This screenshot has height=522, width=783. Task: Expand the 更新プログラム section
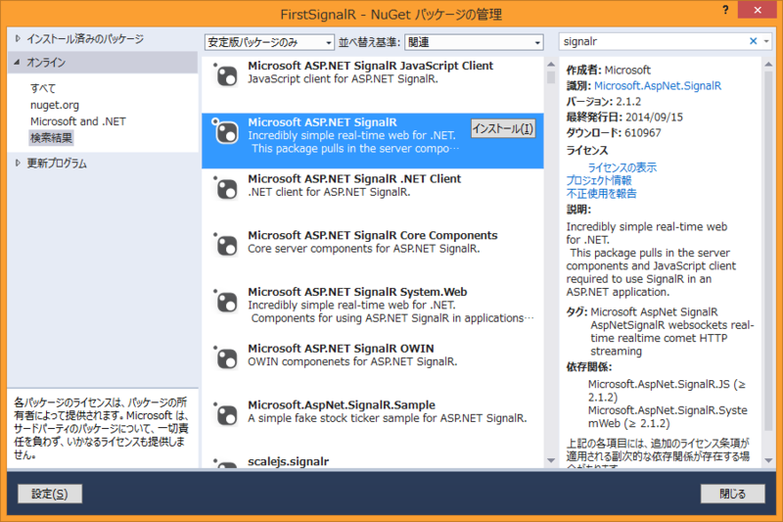18,163
